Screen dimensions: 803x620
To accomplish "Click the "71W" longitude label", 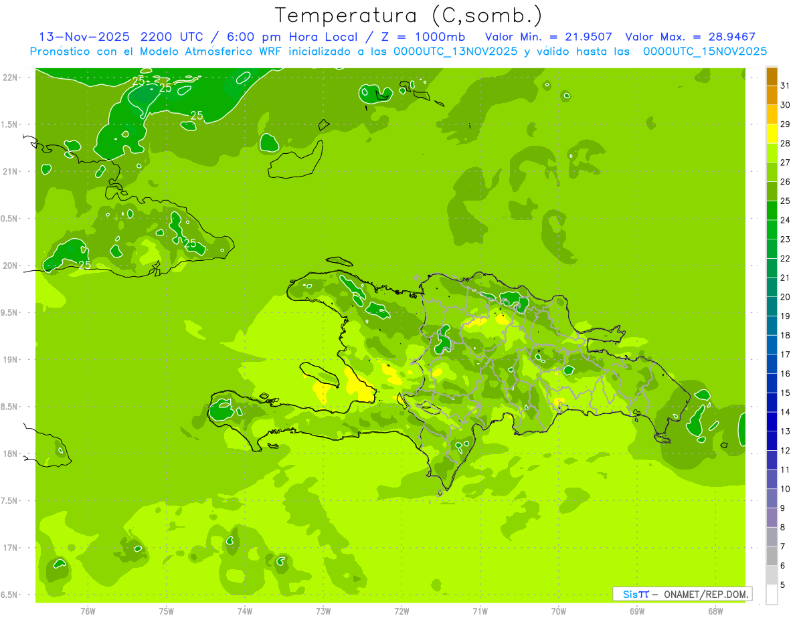I will click(x=480, y=611).
